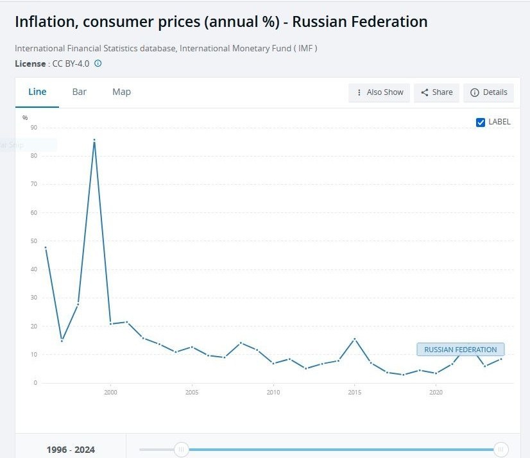This screenshot has width=530, height=458.
Task: Click the right year-range slider handle
Action: click(x=501, y=450)
